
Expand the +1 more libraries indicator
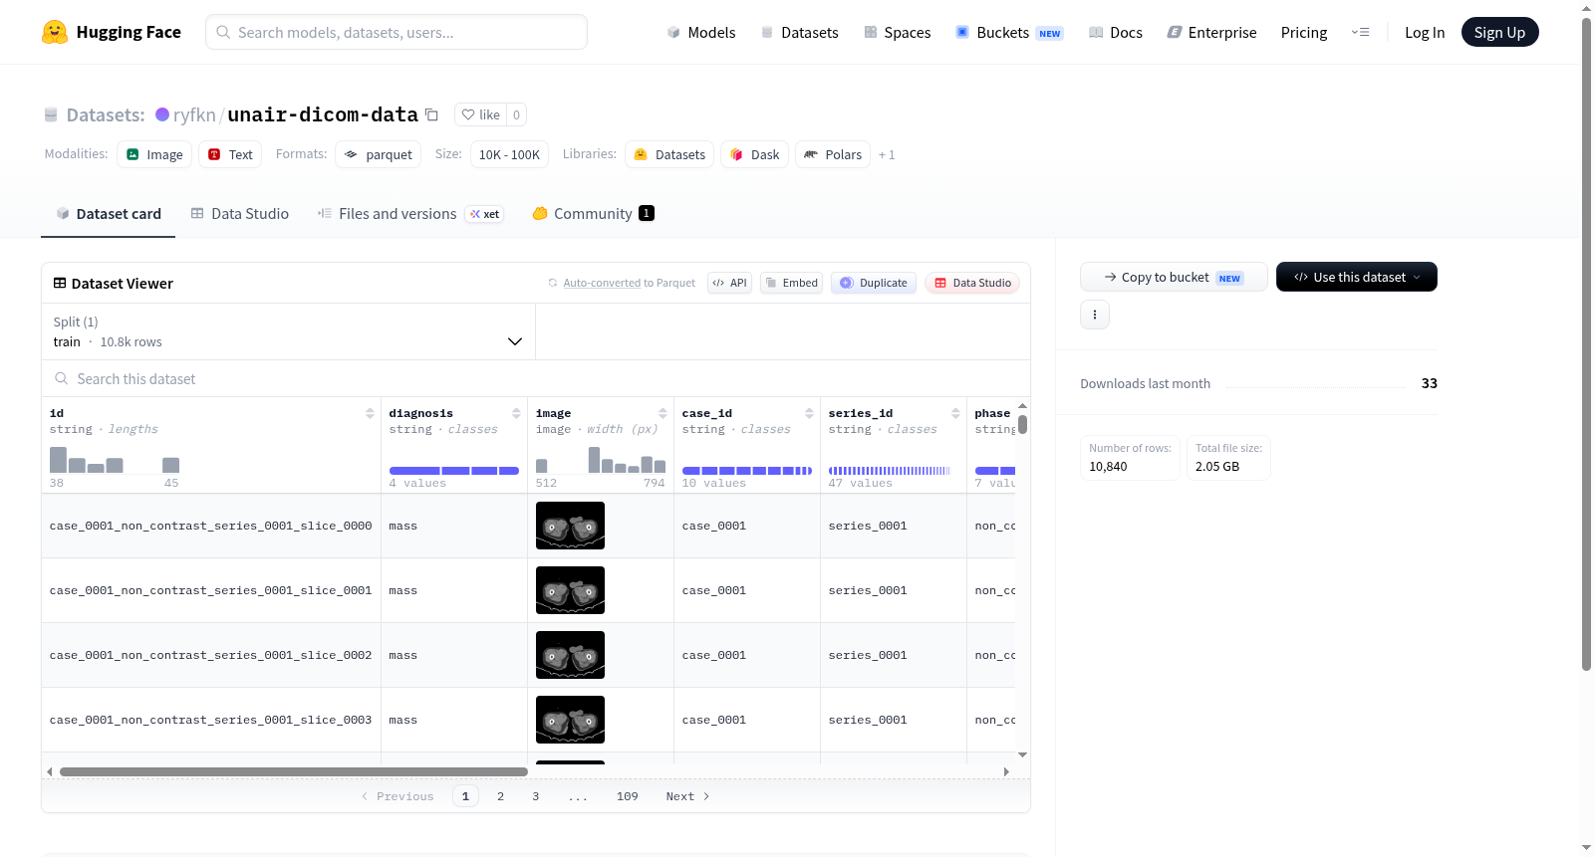[x=887, y=154]
